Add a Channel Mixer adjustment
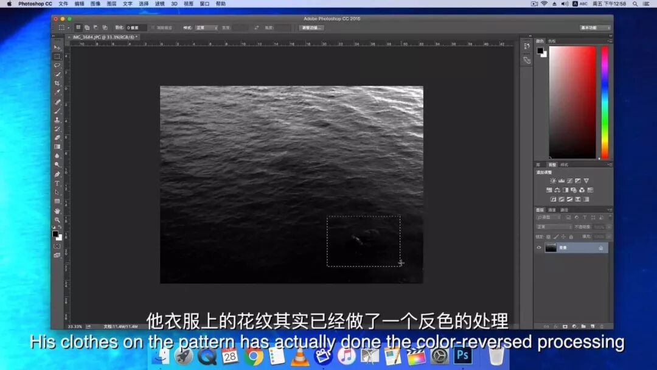Screen dimensions: 657x370 (x=582, y=190)
